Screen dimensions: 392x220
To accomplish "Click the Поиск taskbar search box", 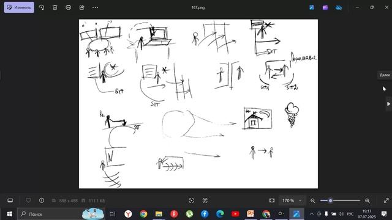I will pos(61,214).
